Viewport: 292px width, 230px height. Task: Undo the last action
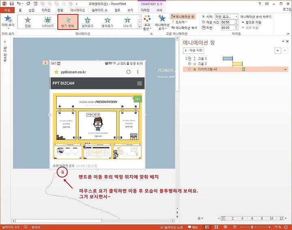[19, 4]
